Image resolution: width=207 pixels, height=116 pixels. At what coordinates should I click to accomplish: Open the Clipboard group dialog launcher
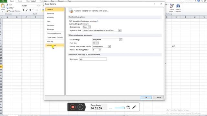coord(20,14)
